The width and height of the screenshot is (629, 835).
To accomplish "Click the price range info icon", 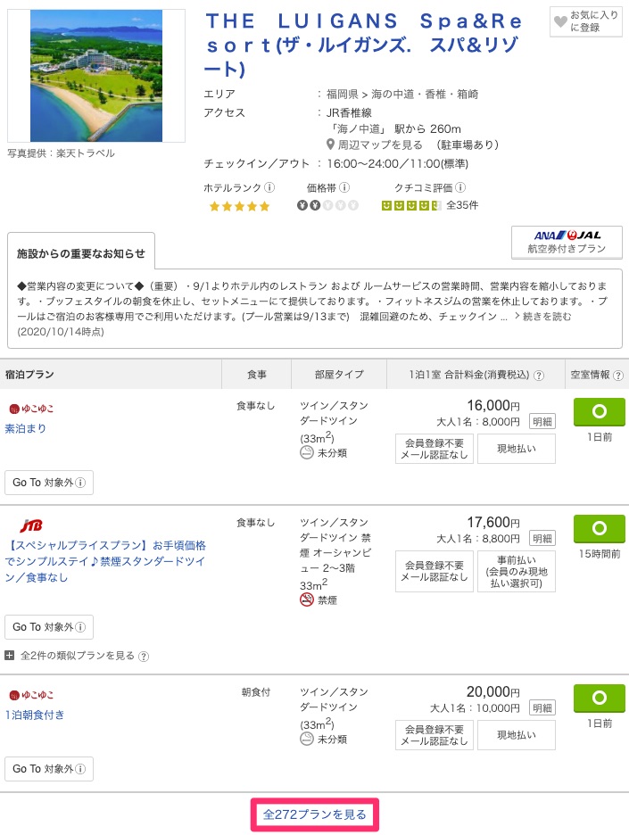I will [x=344, y=188].
